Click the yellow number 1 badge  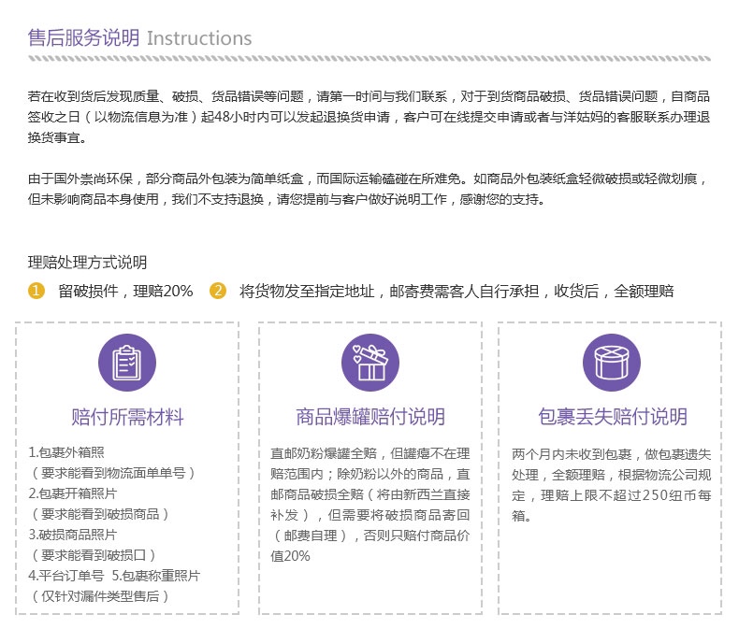coord(36,291)
